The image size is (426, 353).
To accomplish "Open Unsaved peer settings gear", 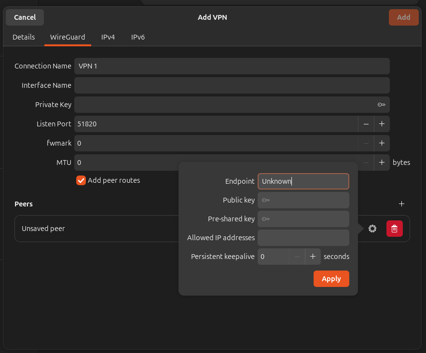I will [372, 229].
